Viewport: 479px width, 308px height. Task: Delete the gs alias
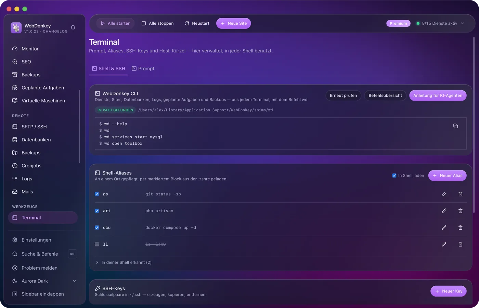click(x=460, y=194)
